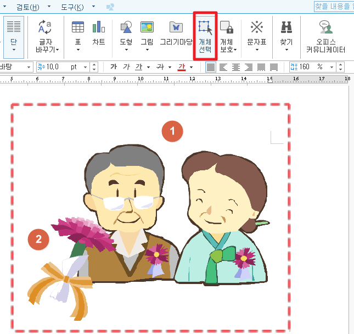Expand 글자 바꾸기 dropdown arrow
The width and height of the screenshot is (354, 334).
coord(57,50)
